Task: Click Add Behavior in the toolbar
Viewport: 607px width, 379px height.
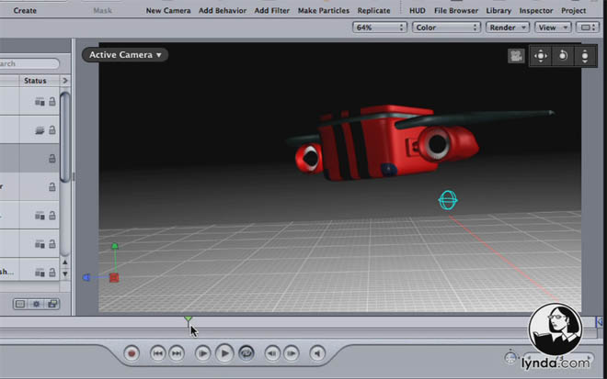Action: tap(223, 10)
